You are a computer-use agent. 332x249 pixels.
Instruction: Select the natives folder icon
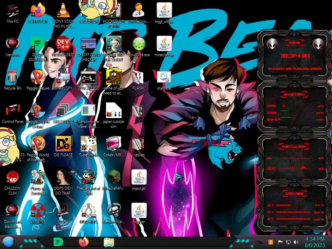139,147
